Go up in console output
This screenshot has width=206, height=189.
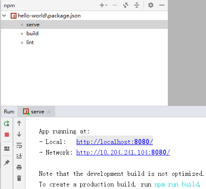click(19, 123)
